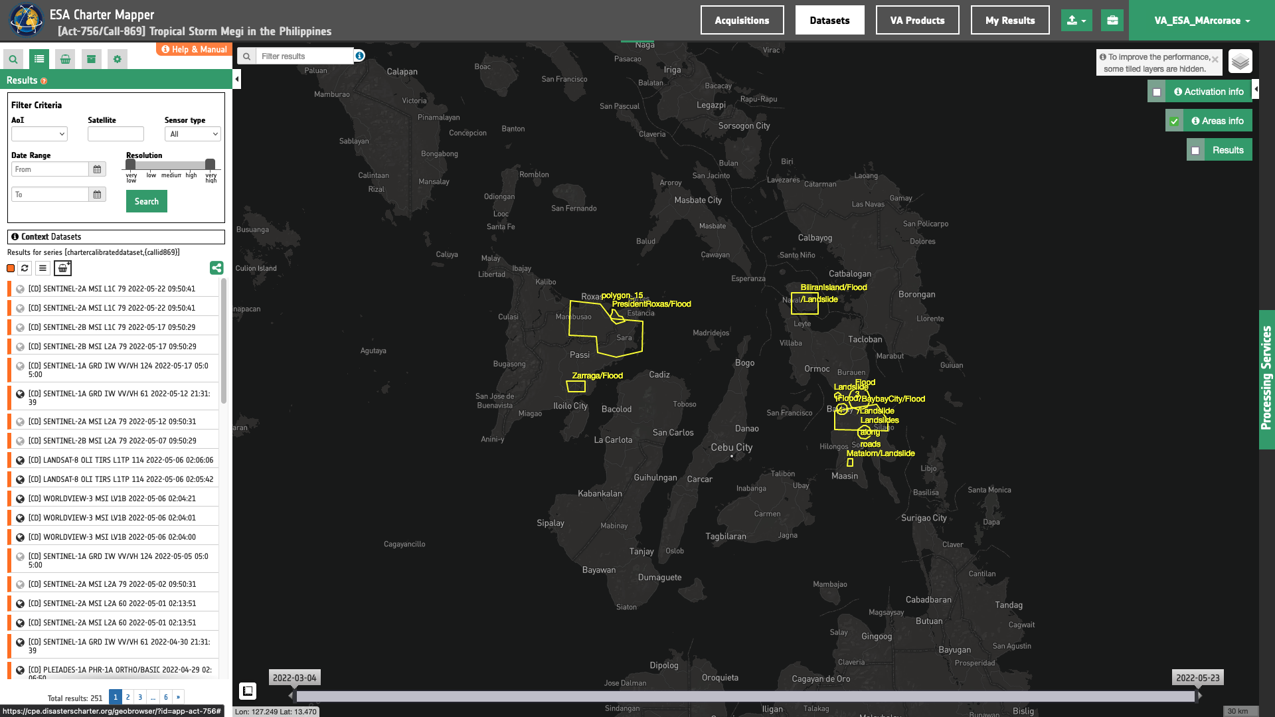Screen dimensions: 1275x717
Task: Collapse the right info panel arrow
Action: click(x=1255, y=89)
